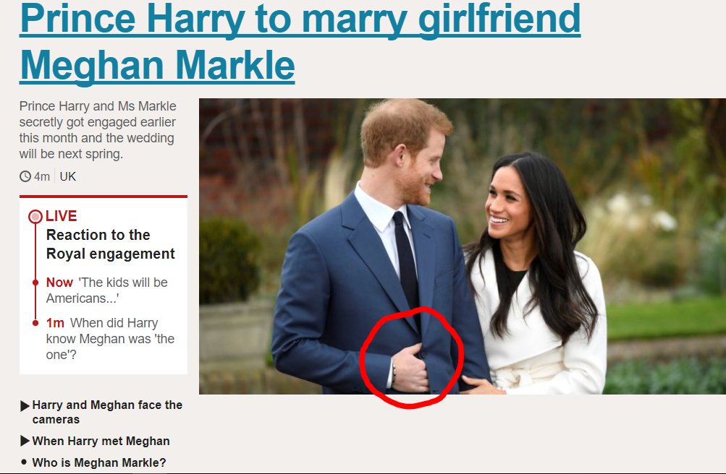Open the Prince Harry to marry girlfriend headline
Viewport: 726px width, 474px height.
pos(300,19)
